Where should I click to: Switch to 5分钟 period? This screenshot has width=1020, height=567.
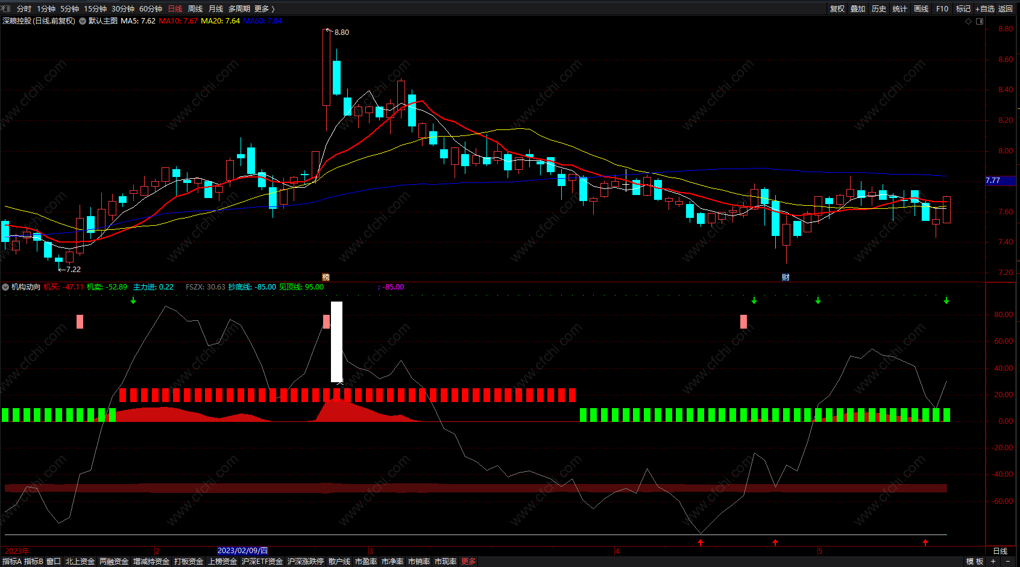point(70,8)
